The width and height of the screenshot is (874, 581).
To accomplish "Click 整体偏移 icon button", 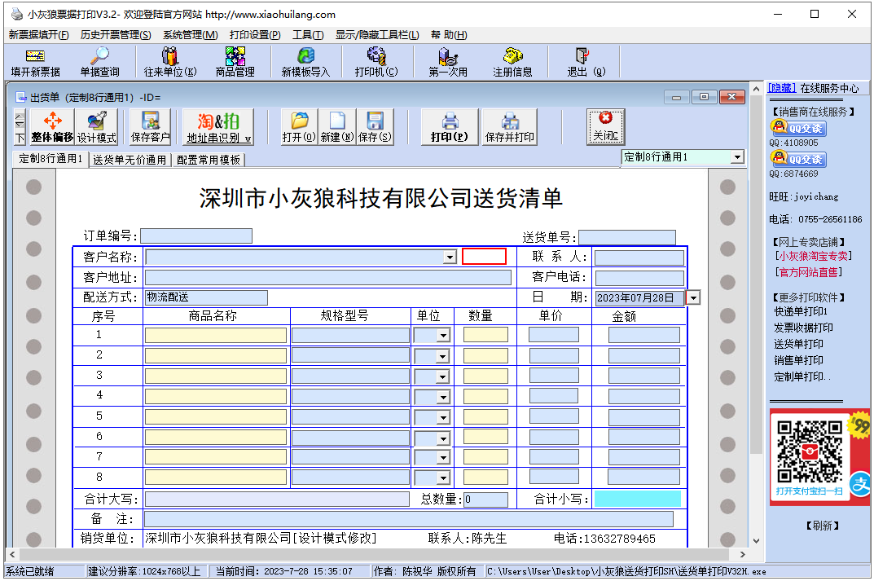I will coord(52,127).
